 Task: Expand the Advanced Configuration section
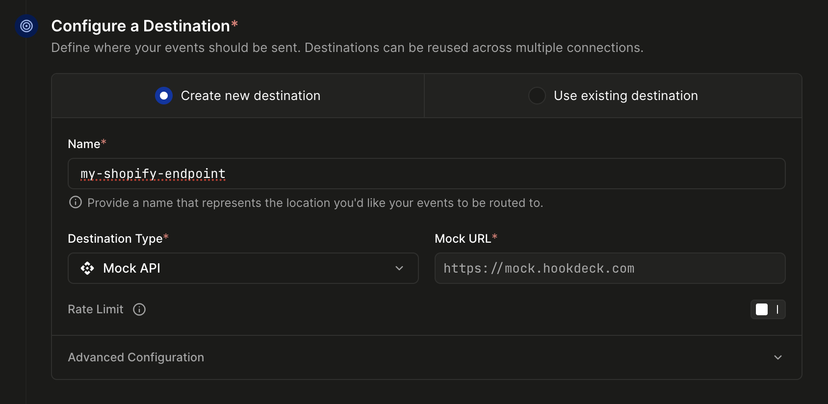pyautogui.click(x=427, y=357)
